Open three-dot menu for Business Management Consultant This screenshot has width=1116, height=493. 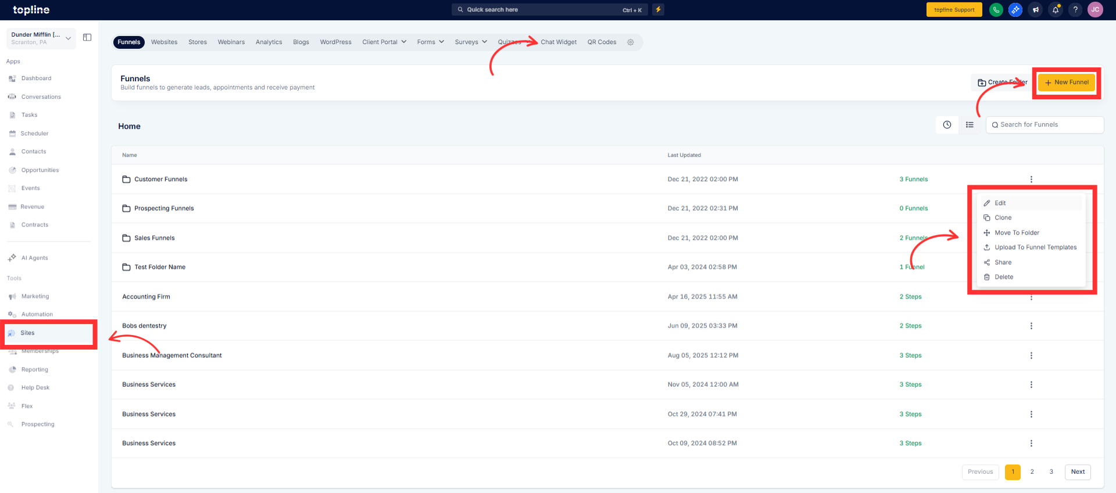click(1031, 355)
